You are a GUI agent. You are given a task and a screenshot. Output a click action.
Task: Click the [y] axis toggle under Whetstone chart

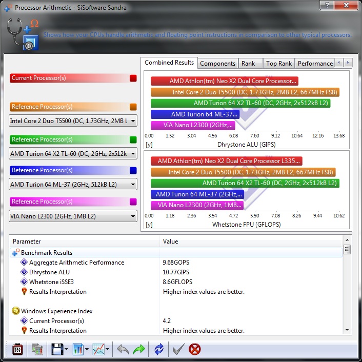[x=149, y=225]
